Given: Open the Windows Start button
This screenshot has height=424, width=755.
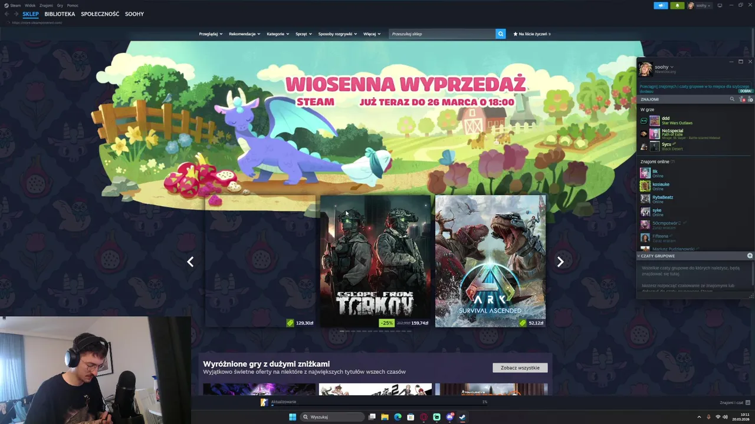Looking at the screenshot, I should click(293, 417).
